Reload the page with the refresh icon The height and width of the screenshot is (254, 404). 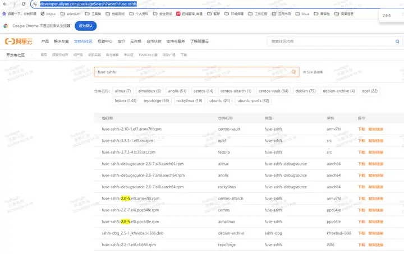[x=24, y=4]
